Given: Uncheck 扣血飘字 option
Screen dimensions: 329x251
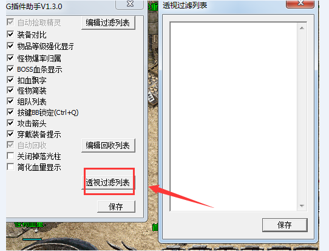Looking at the screenshot, I should click(x=10, y=80).
